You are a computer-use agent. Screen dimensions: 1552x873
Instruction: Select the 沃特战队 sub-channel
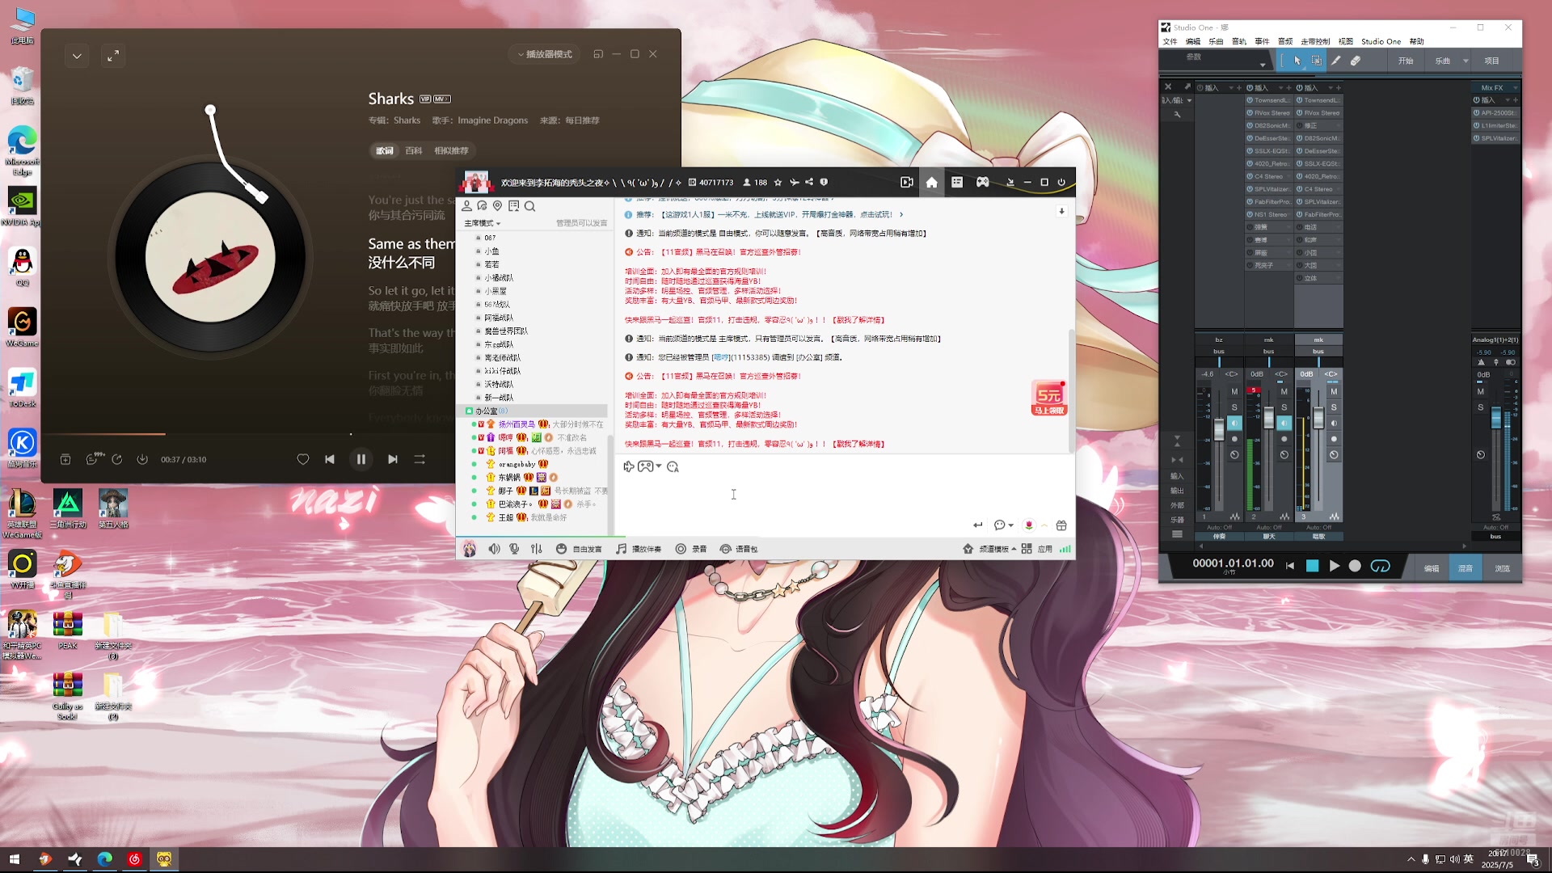499,385
